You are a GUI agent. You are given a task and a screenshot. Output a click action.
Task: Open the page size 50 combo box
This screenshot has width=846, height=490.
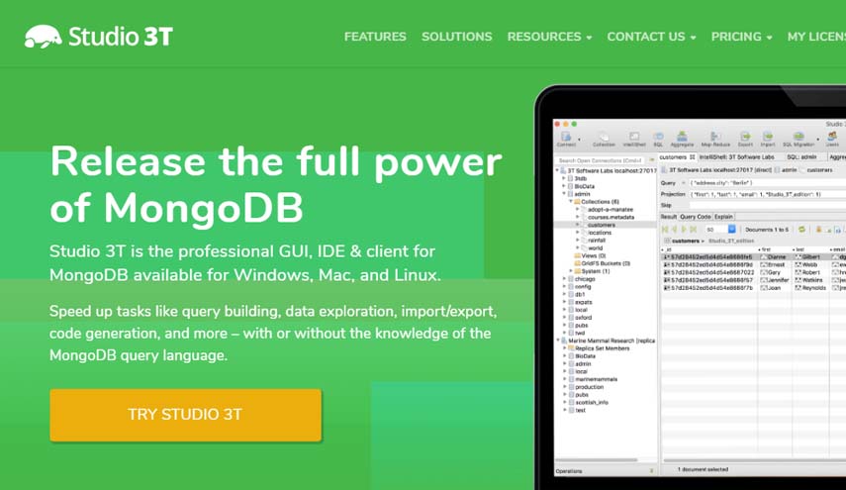click(720, 230)
